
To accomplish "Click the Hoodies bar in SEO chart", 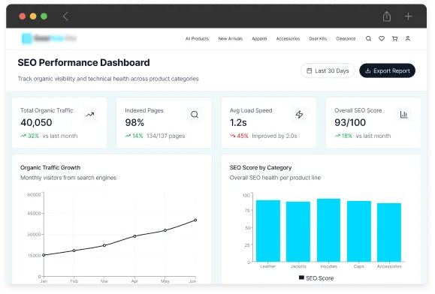I will tap(328, 230).
